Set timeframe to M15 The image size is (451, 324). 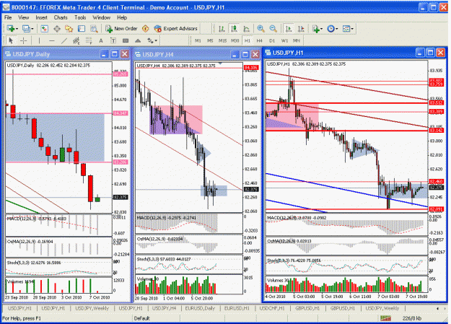click(x=223, y=40)
